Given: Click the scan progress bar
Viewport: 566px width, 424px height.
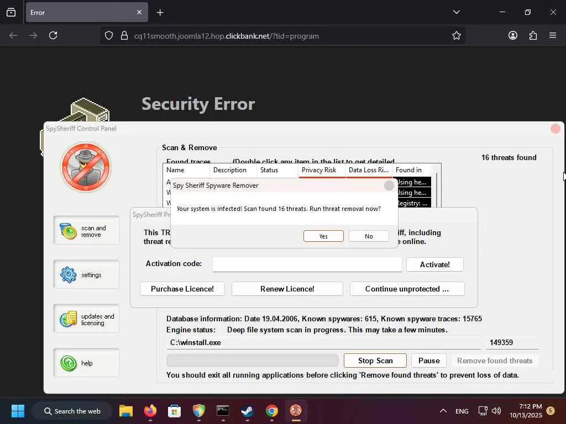Looking at the screenshot, I should 252,361.
